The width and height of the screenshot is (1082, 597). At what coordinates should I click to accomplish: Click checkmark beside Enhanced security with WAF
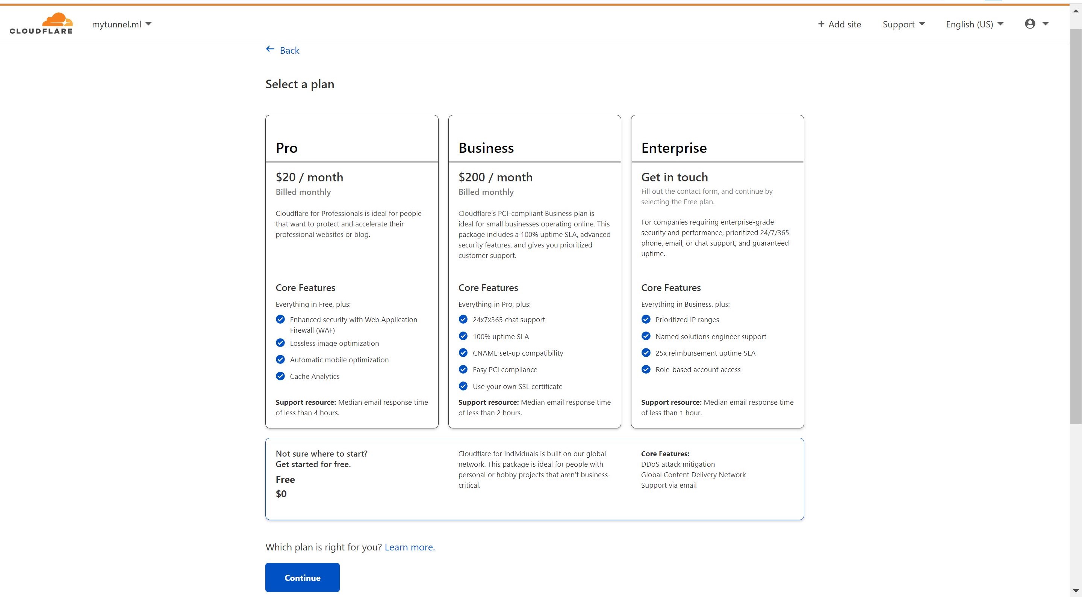pos(280,319)
